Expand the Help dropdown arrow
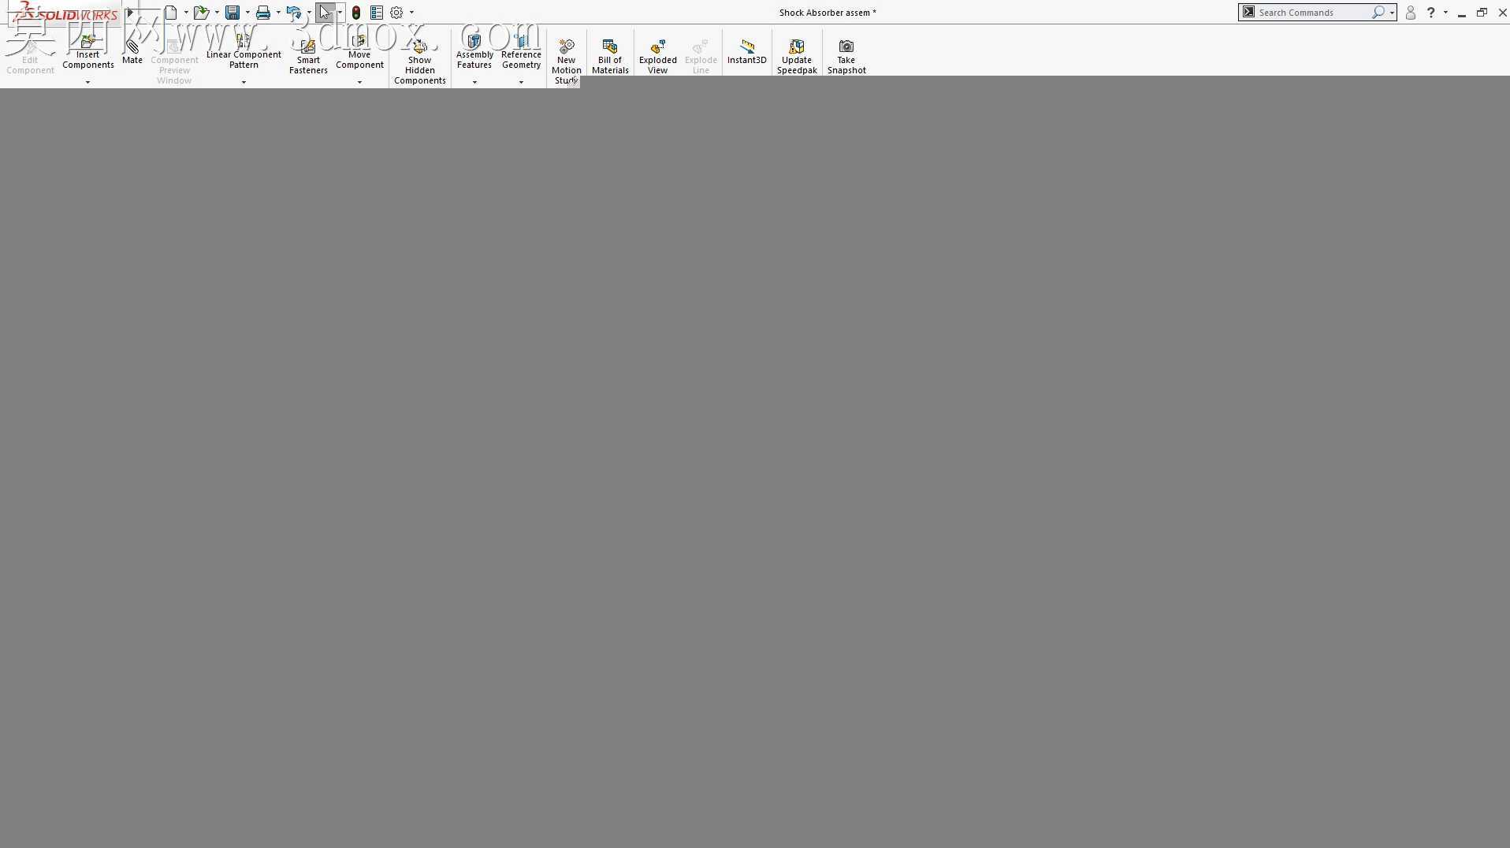 click(x=1445, y=13)
